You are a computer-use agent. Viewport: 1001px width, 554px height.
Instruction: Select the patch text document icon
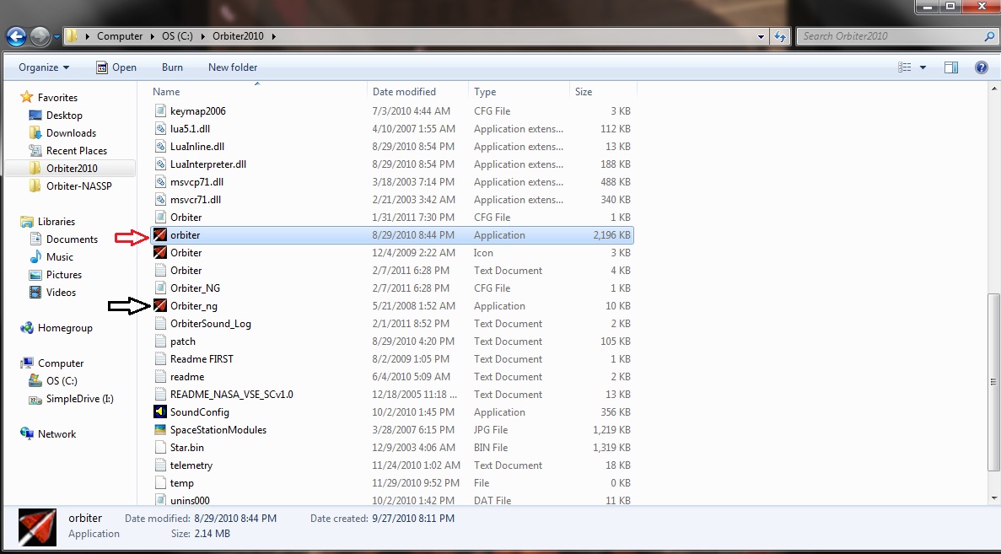pos(160,342)
